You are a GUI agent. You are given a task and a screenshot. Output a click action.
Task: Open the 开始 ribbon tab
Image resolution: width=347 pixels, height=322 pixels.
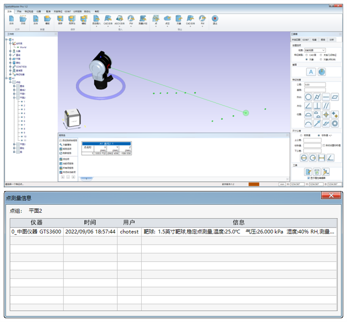click(19, 11)
